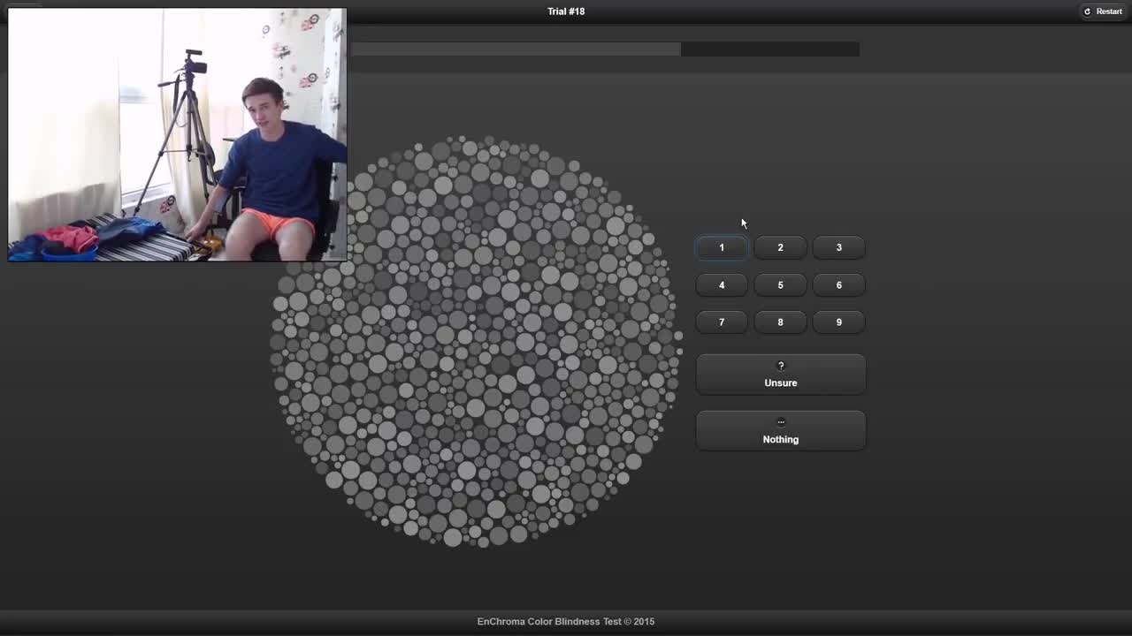1132x636 pixels.
Task: Choose the Unsure option
Action: pos(780,375)
